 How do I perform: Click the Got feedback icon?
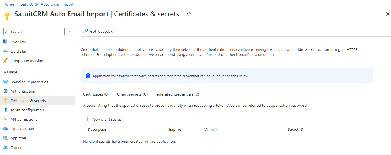[85, 31]
